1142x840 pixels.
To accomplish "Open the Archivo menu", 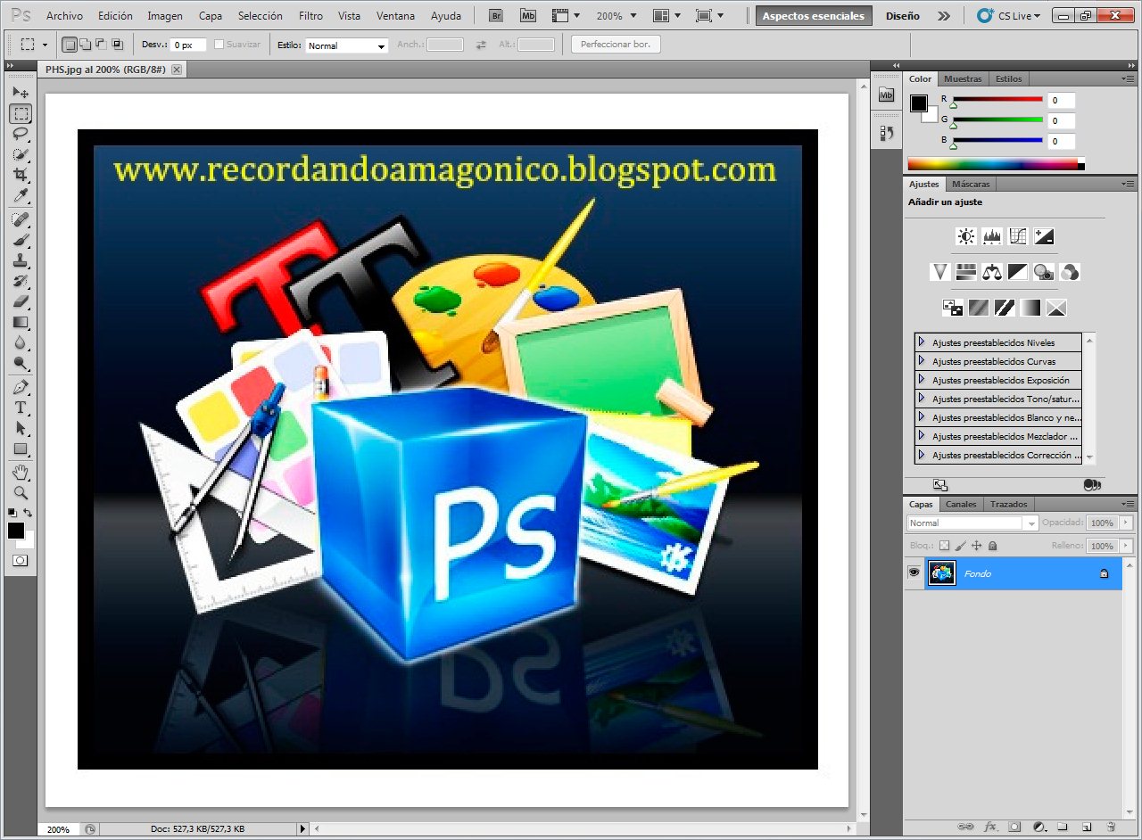I will click(x=64, y=16).
